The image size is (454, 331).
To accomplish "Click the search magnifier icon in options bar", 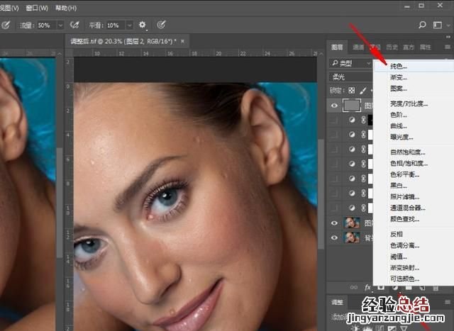I will [x=423, y=25].
